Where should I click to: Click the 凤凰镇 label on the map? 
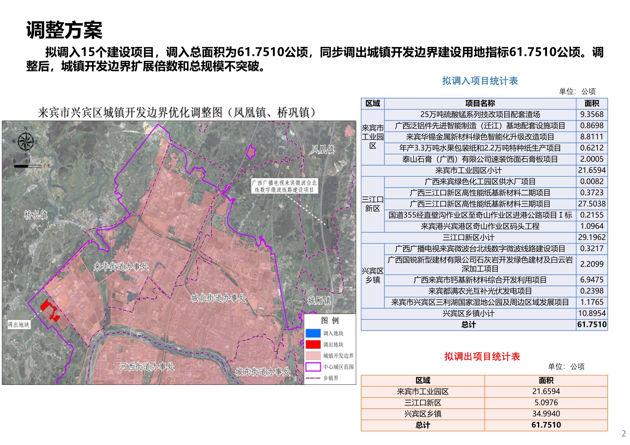tap(322, 150)
